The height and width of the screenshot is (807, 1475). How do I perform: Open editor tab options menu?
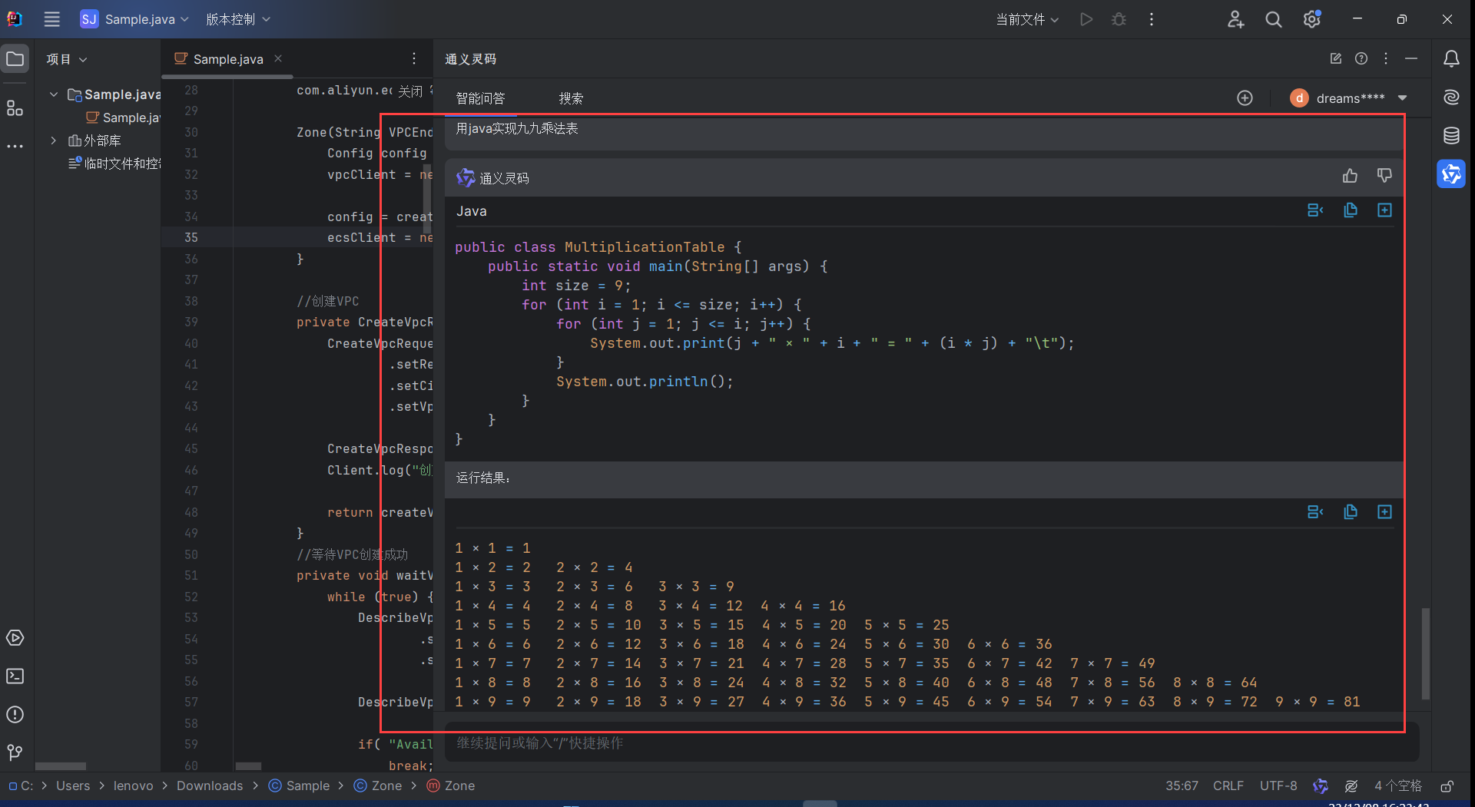(414, 58)
